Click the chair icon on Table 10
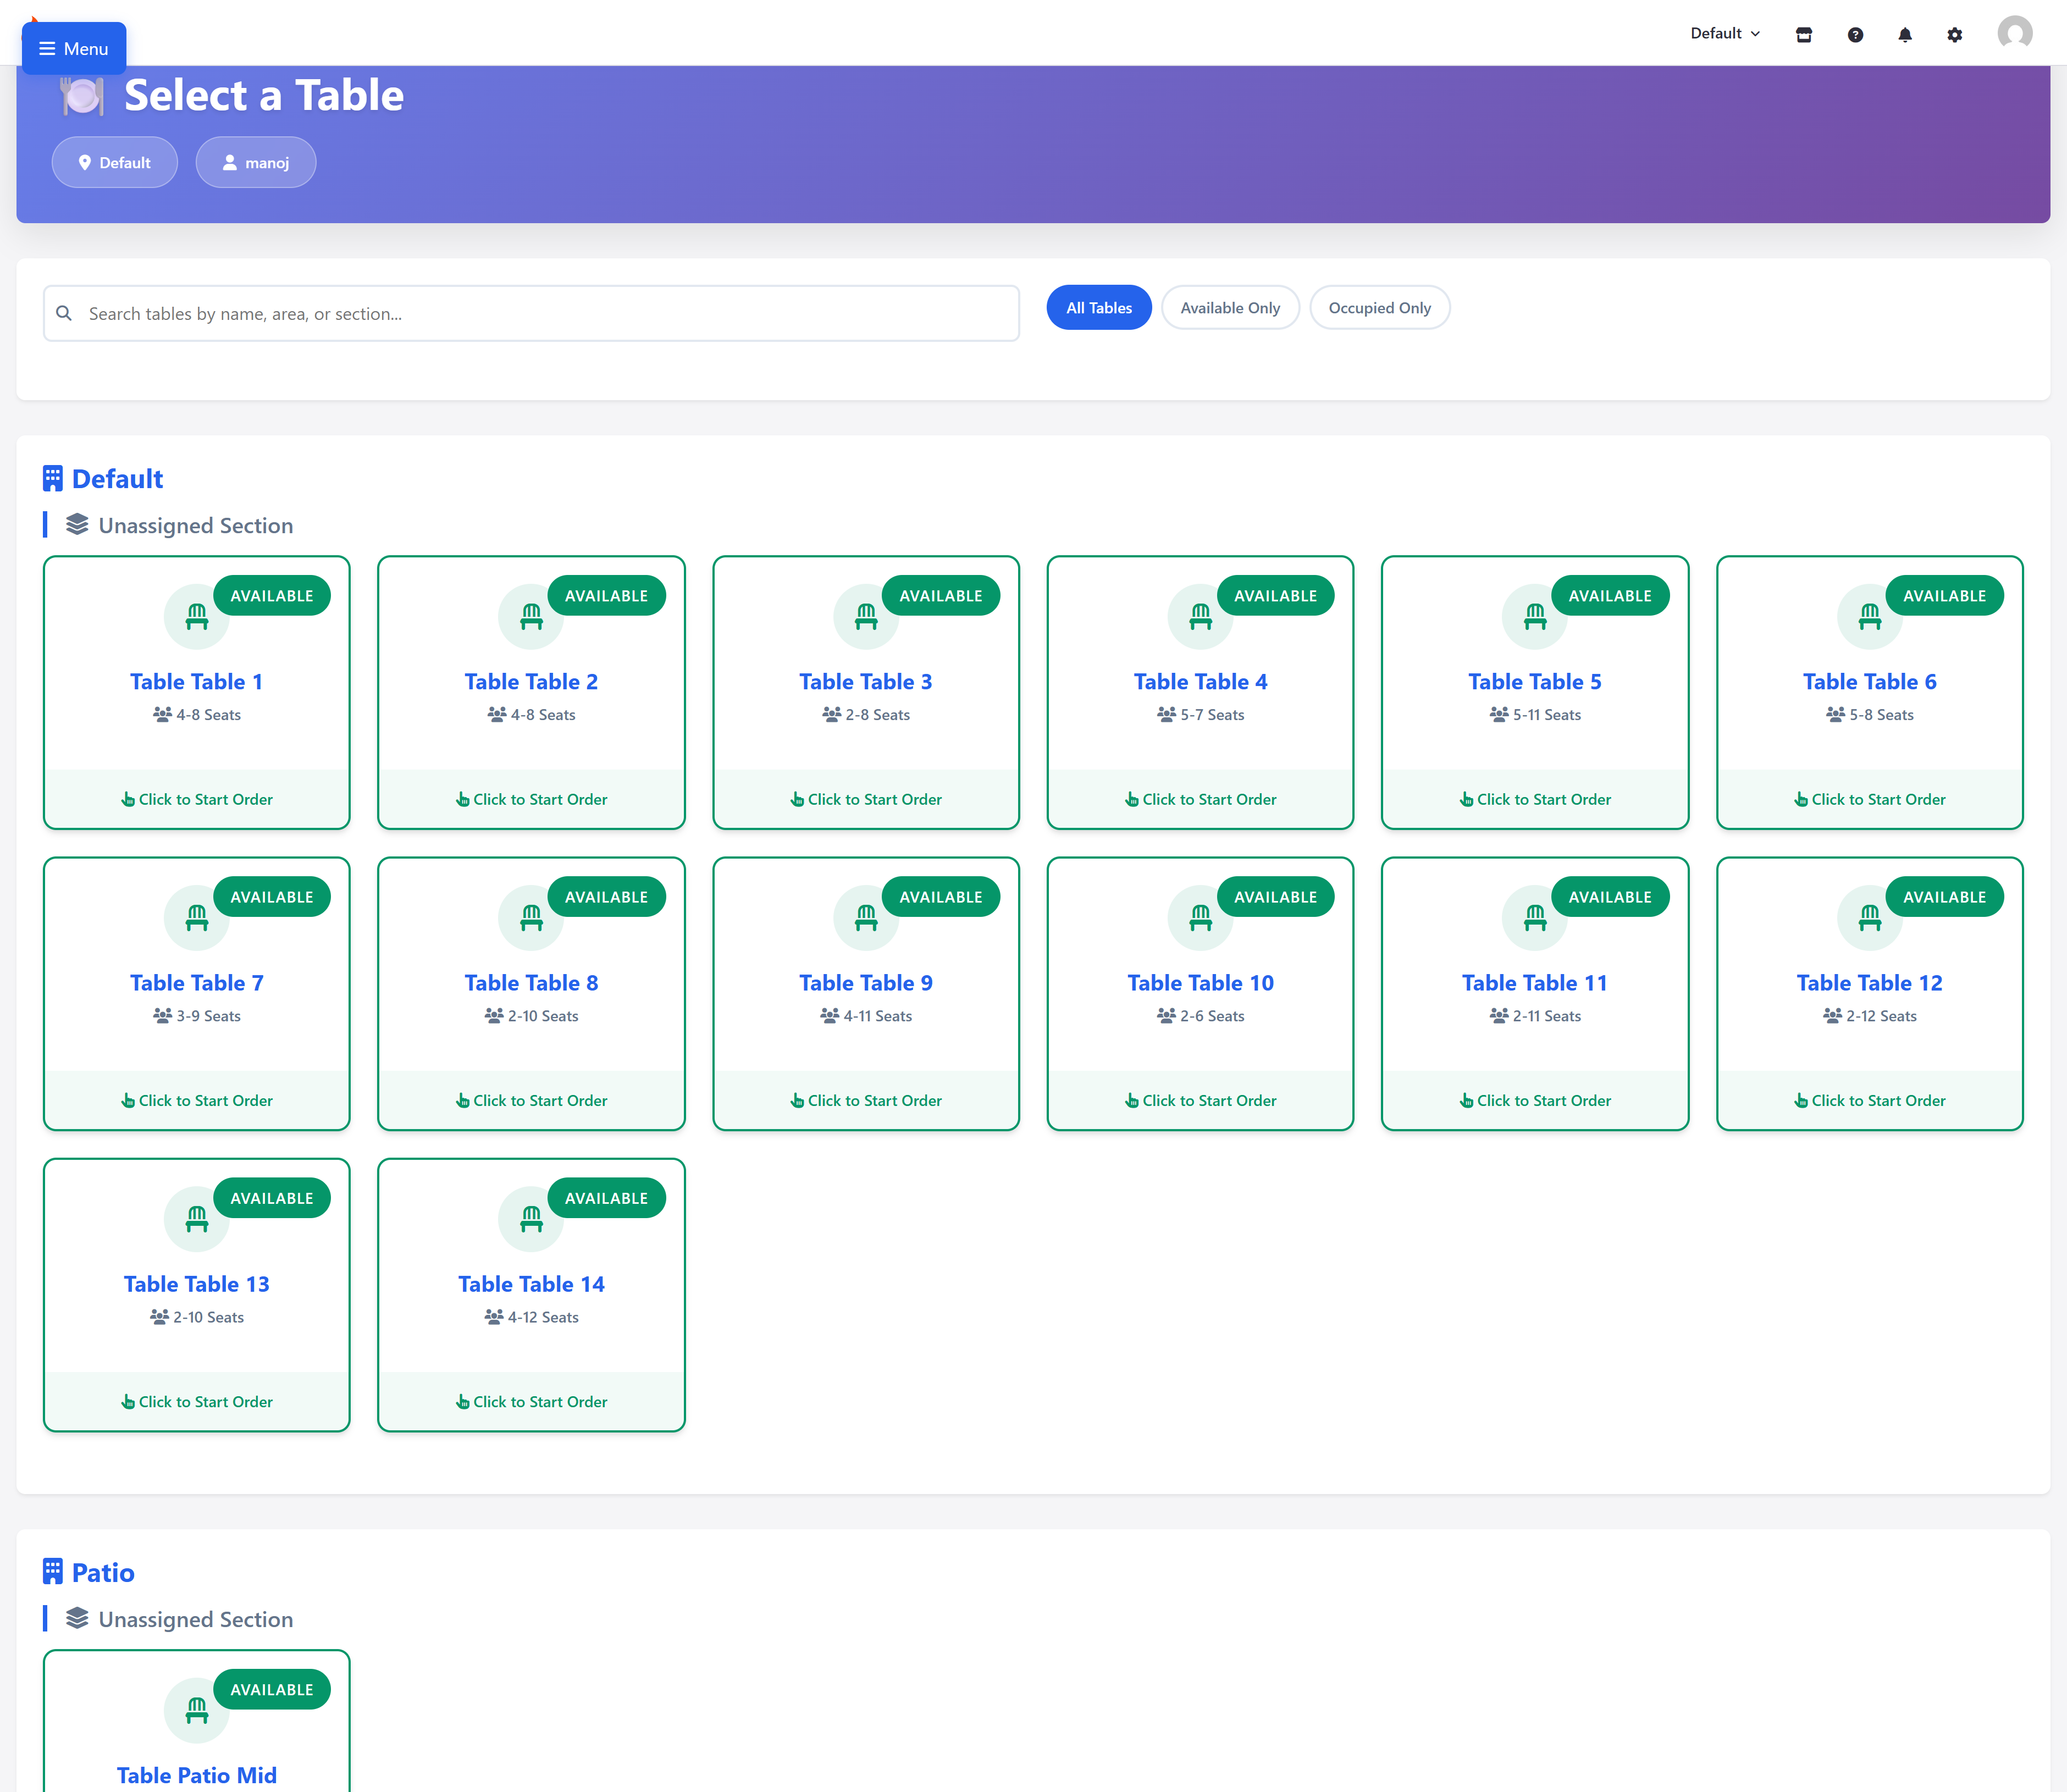Viewport: 2067px width, 1792px height. (x=1200, y=918)
